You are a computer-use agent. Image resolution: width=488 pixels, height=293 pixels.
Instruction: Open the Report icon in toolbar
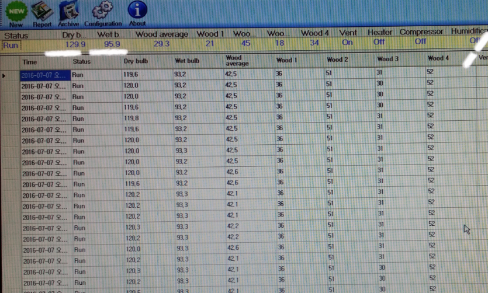point(41,11)
